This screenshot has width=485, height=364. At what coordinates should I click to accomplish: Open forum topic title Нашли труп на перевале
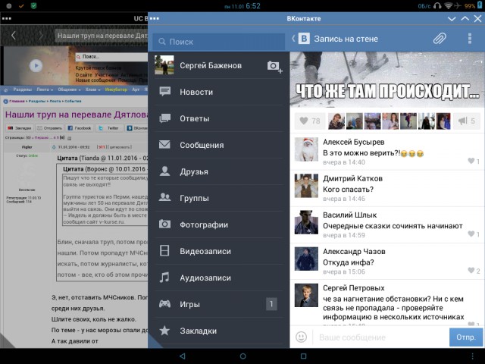tap(77, 115)
